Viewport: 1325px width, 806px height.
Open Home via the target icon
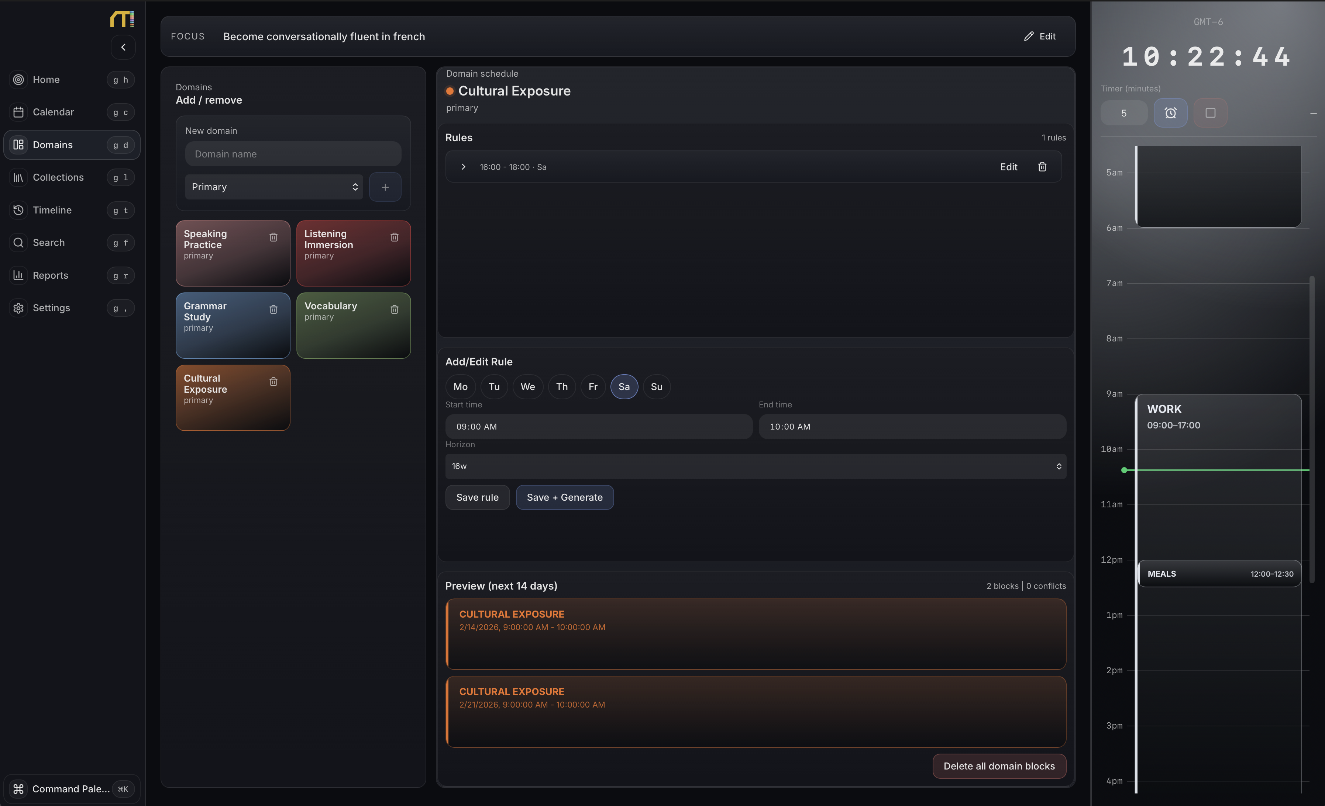click(18, 79)
